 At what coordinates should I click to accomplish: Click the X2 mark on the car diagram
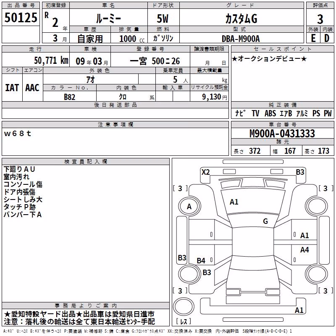click(206, 172)
